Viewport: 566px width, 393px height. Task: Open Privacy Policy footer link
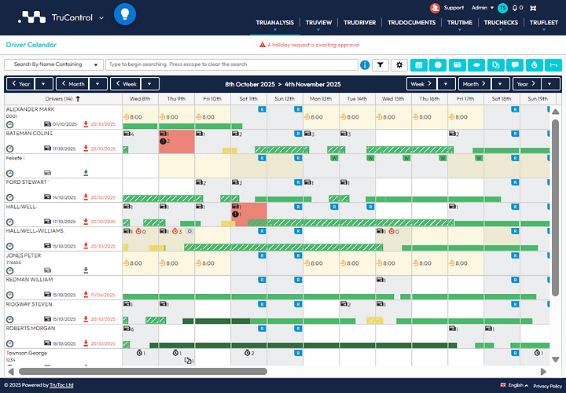click(548, 386)
